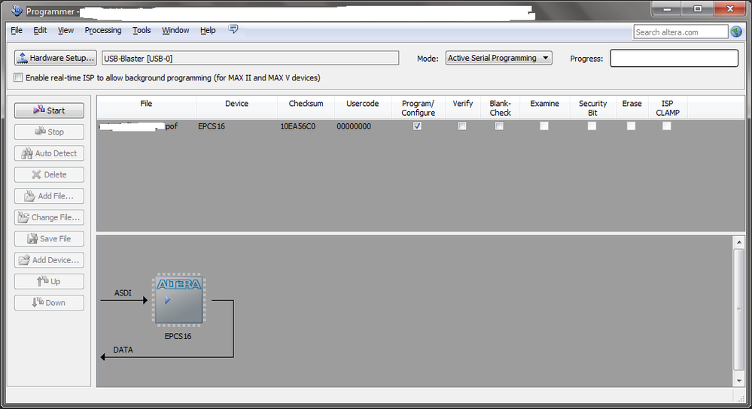Screen dimensions: 752x409
Task: Run Auto Detect for devices
Action: (x=49, y=153)
